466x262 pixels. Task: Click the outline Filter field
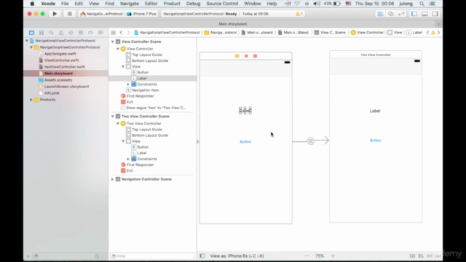[x=152, y=256]
